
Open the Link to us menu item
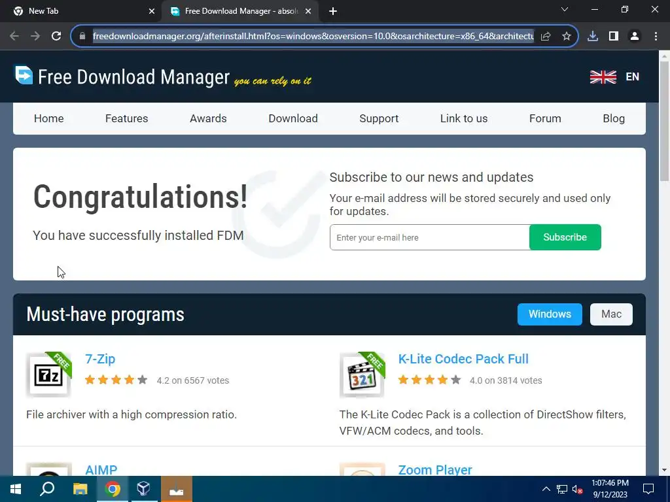464,119
